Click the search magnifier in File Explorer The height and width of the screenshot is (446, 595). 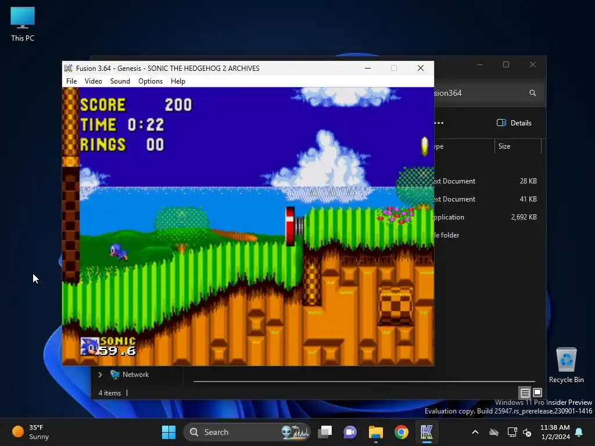[x=533, y=93]
